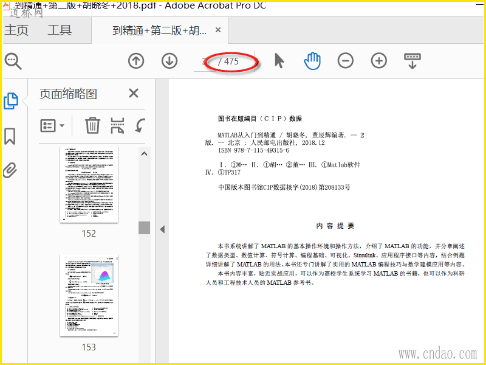Select page 153 thumbnail

(89, 296)
